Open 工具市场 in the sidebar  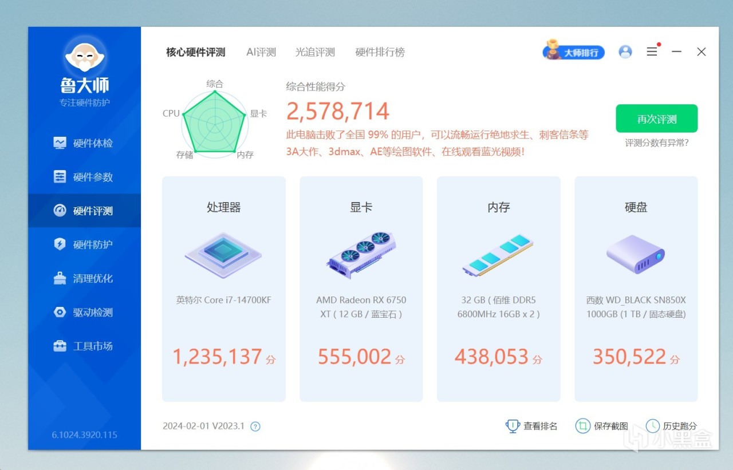(x=84, y=346)
